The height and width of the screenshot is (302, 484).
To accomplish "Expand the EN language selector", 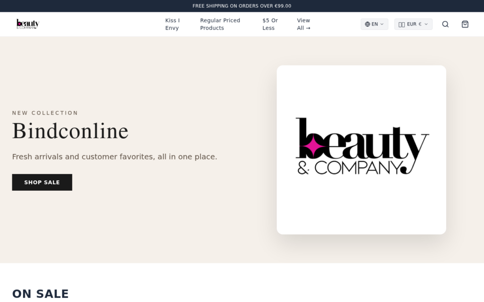I will coord(374,25).
